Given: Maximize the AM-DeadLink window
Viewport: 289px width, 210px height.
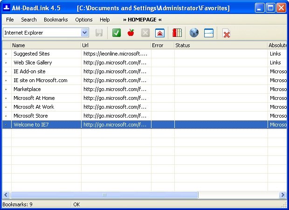Looking at the screenshot, I should tap(270, 8).
